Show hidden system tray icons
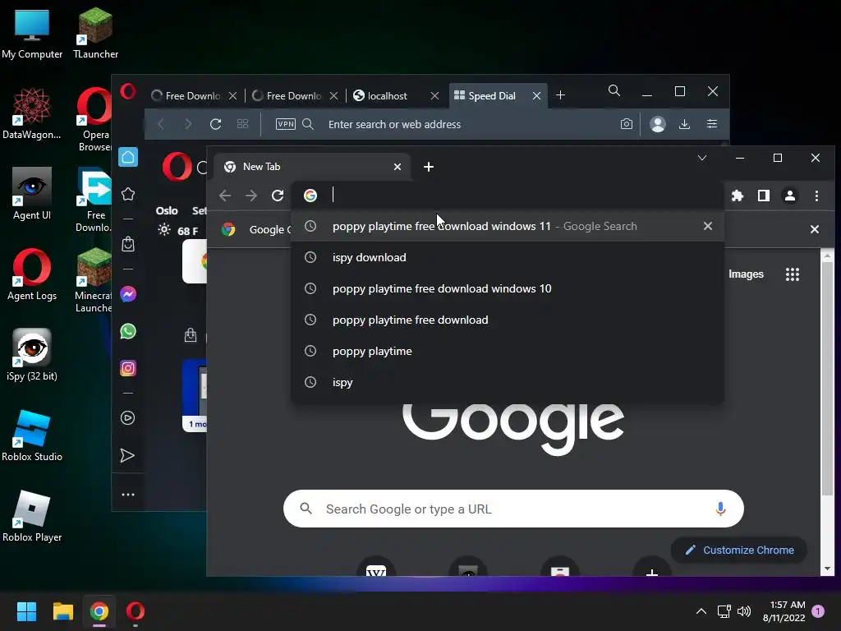 coord(701,611)
